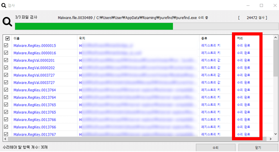Click the horizontal scrollbar left arrow
The width and height of the screenshot is (279, 152).
point(5,139)
